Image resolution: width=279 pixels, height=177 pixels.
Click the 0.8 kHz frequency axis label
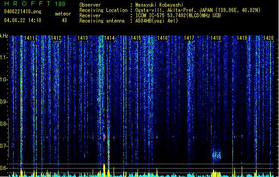point(4,124)
